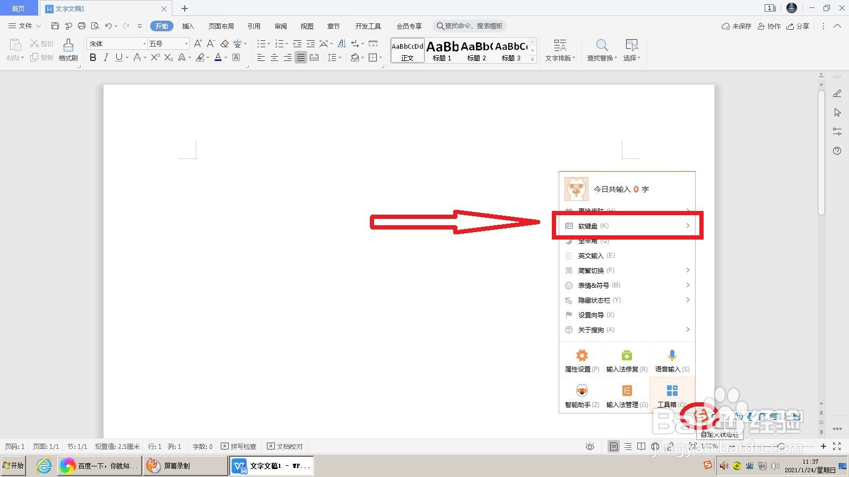The image size is (849, 477).
Task: Select 英文输入 in Sogou menu
Action: 627,255
